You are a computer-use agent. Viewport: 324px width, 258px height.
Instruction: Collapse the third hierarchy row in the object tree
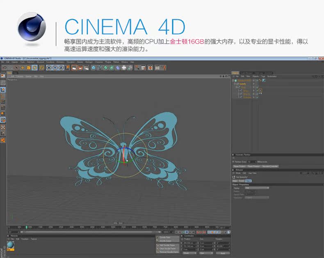[x=237, y=87]
